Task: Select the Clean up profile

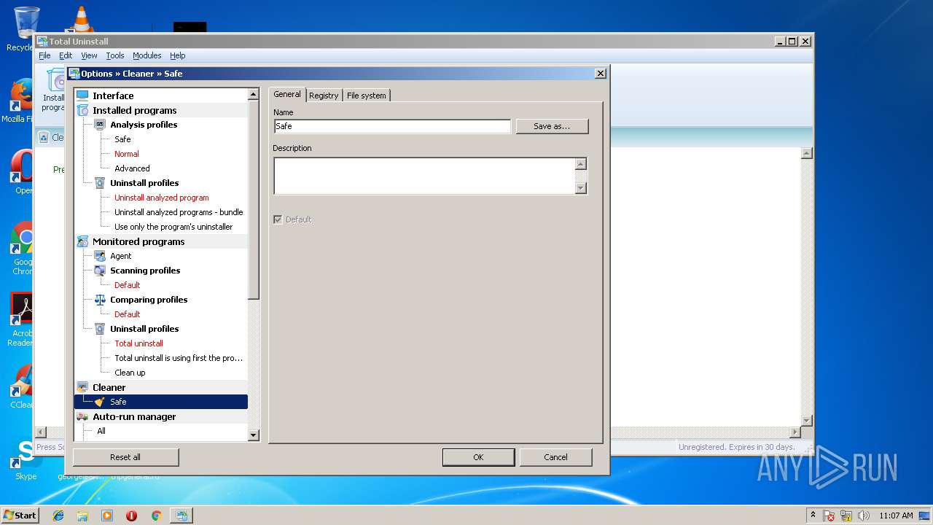Action: pos(130,373)
